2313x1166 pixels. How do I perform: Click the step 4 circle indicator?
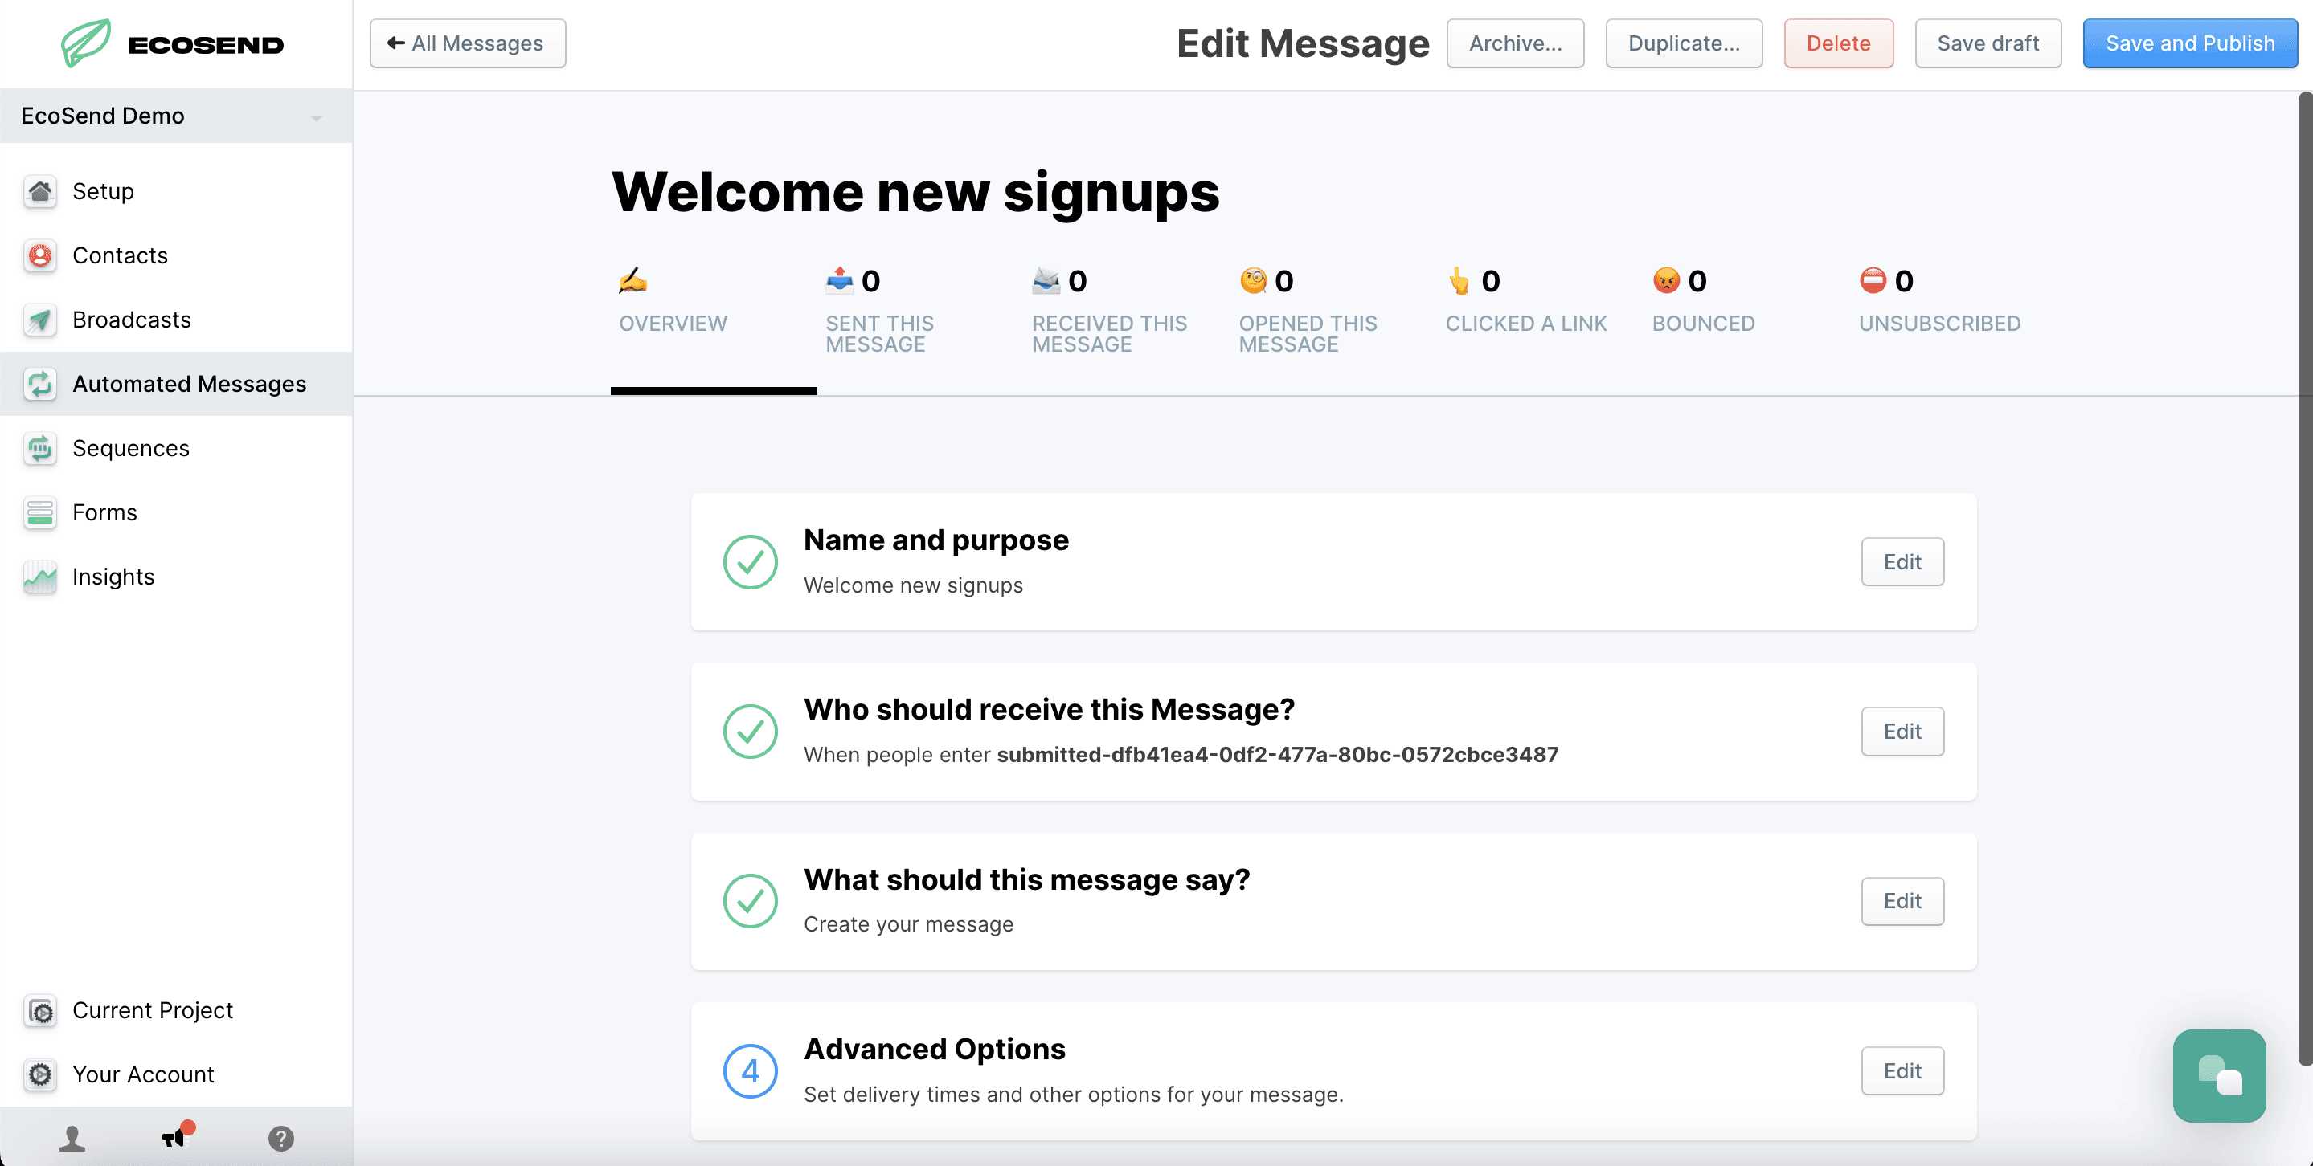point(750,1071)
